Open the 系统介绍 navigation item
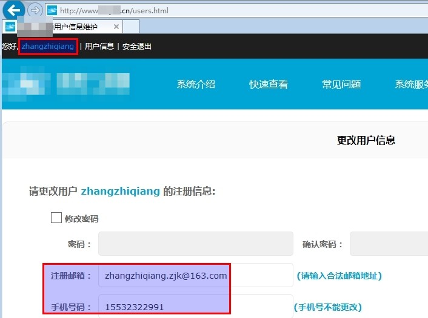The height and width of the screenshot is (318, 428). point(196,85)
